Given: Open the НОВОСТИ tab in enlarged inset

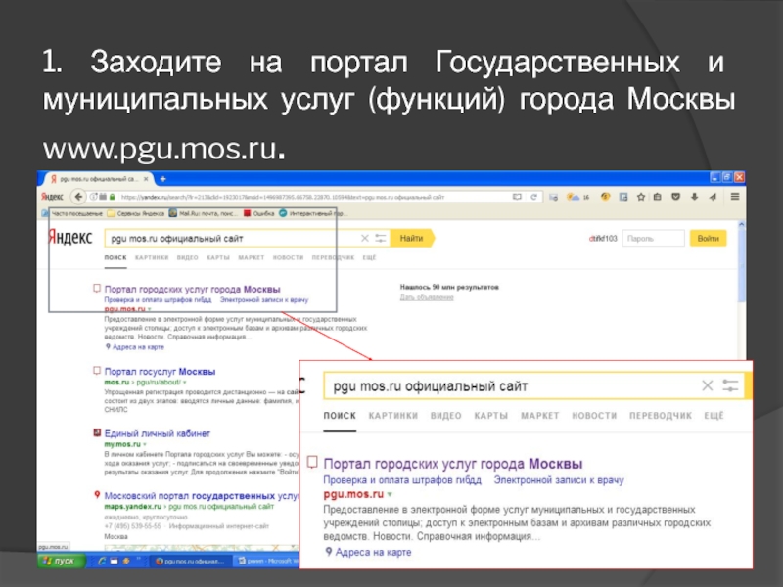Looking at the screenshot, I should tap(594, 416).
